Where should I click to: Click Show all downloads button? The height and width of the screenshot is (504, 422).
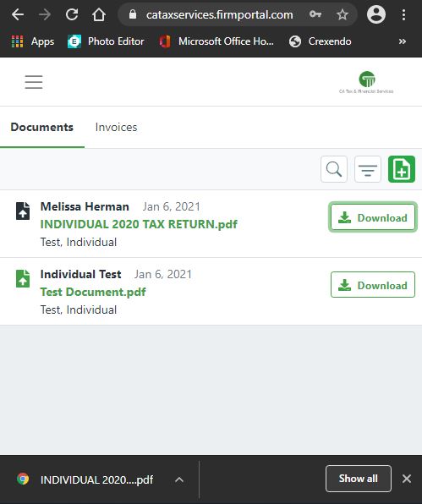(359, 479)
